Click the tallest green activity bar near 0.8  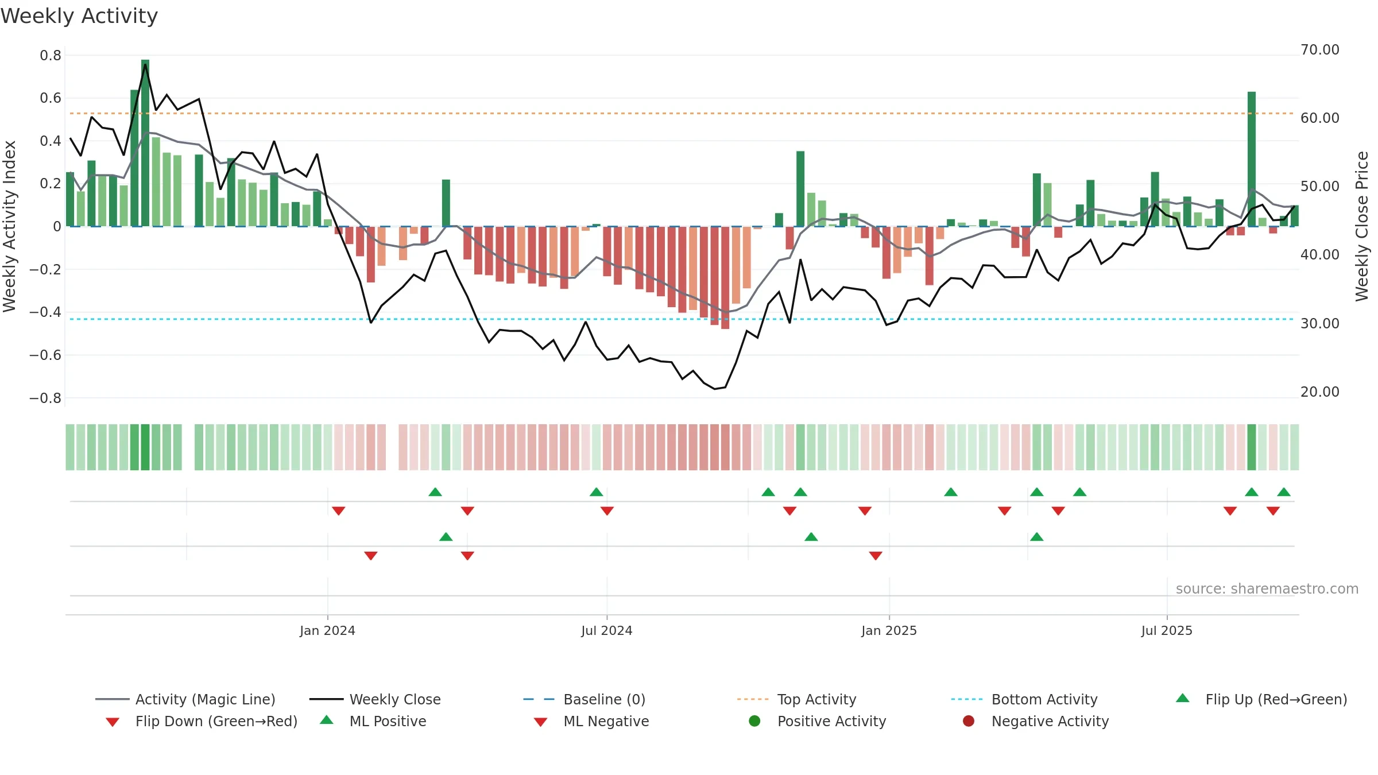[145, 143]
